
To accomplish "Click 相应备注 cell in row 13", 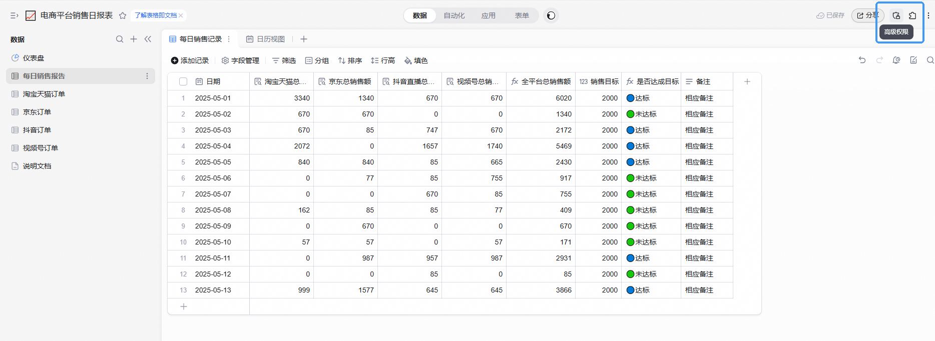I will [707, 290].
